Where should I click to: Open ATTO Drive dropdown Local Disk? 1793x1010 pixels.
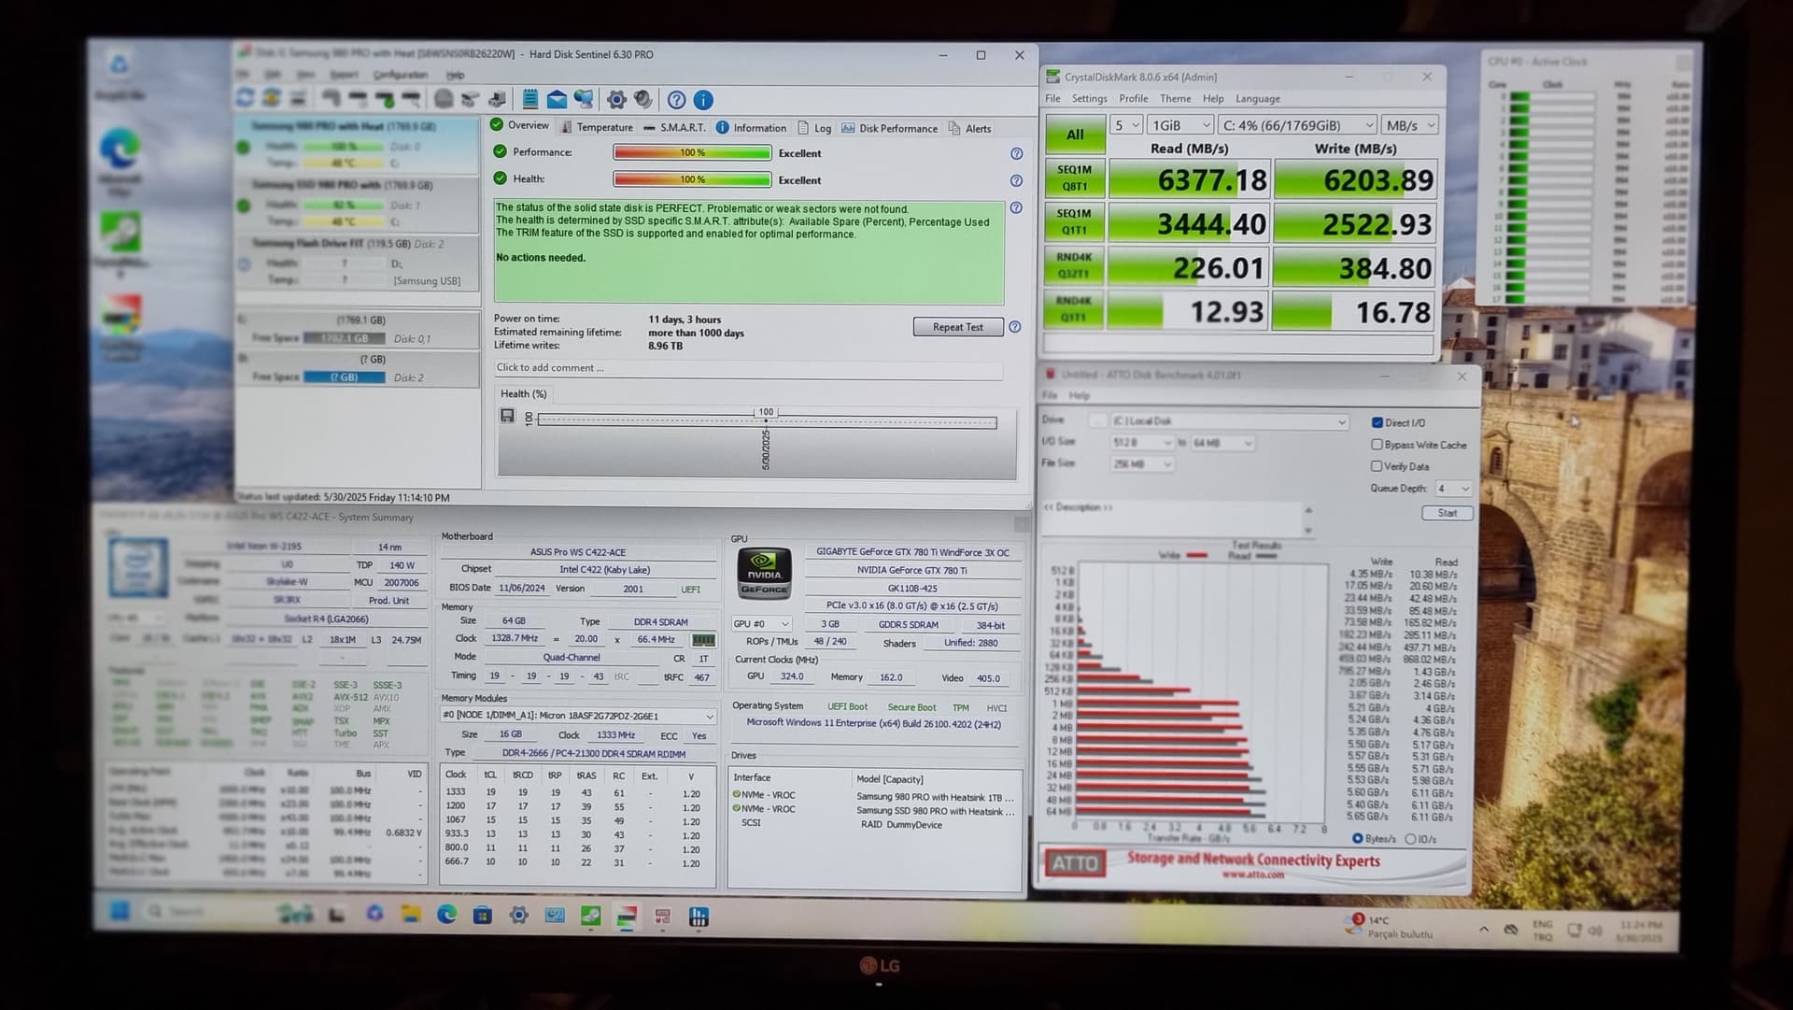[1229, 421]
